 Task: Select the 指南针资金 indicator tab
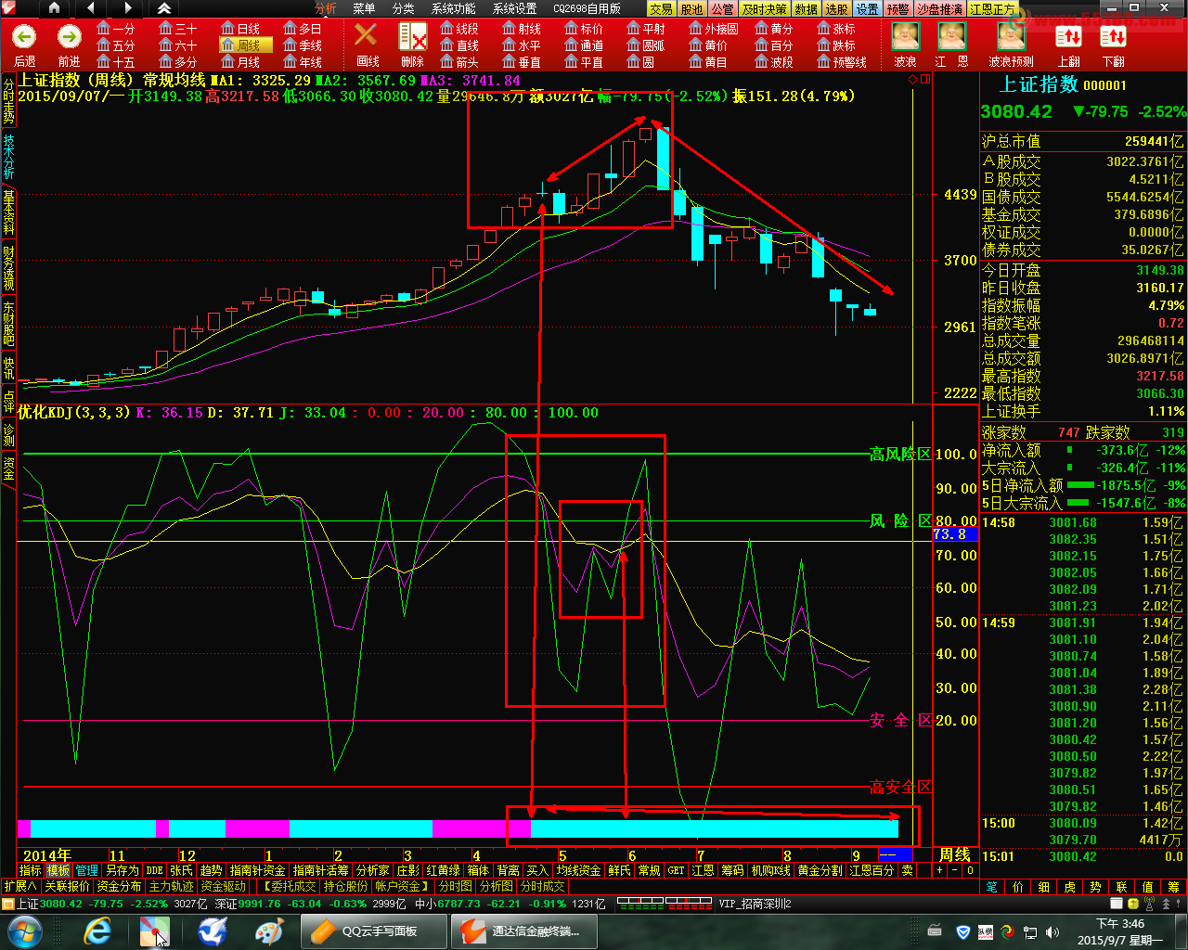(x=258, y=870)
